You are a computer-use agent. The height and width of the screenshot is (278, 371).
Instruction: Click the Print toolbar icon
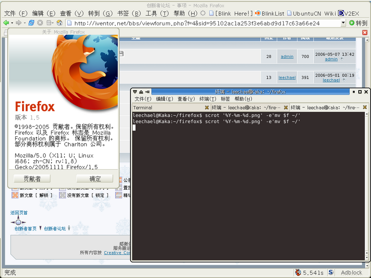[49, 23]
